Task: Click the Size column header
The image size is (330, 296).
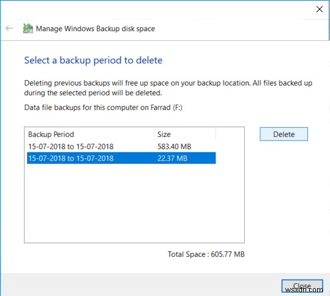Action: coord(185,135)
